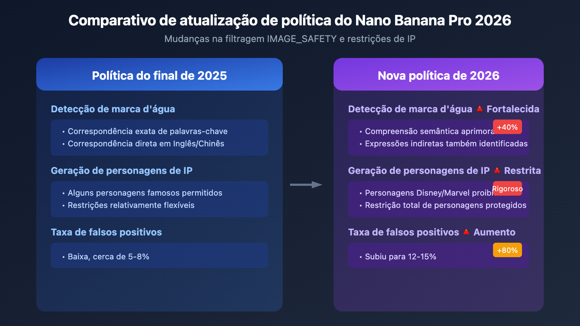Click the red triangle beside Aumento
The image size is (580, 326).
click(x=466, y=232)
